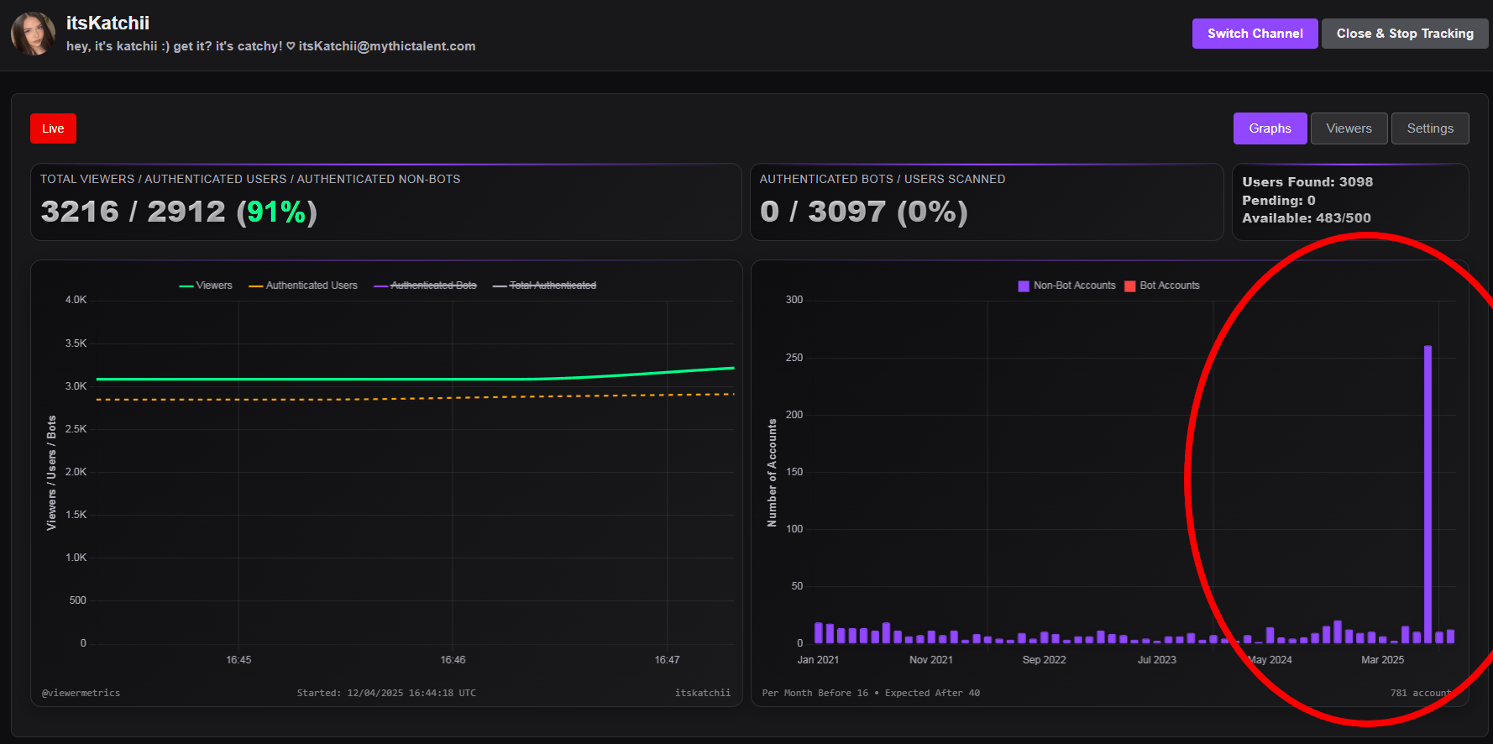The width and height of the screenshot is (1493, 744).
Task: Click Close & Stop Tracking button
Action: click(x=1404, y=34)
